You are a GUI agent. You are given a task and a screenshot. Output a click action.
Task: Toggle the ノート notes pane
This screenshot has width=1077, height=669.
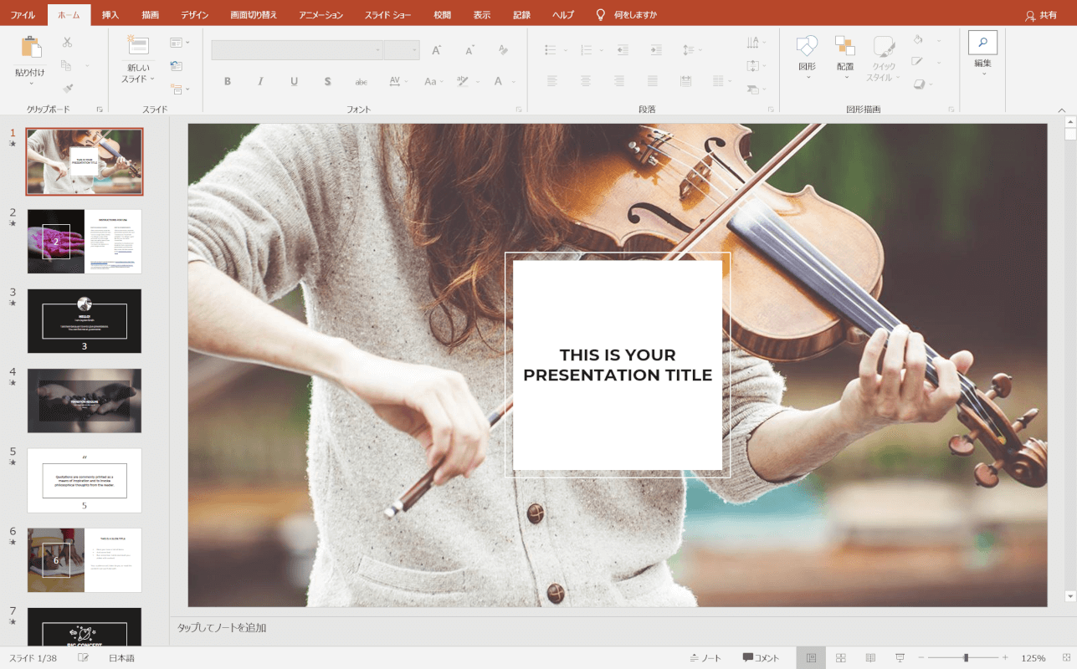[705, 658]
